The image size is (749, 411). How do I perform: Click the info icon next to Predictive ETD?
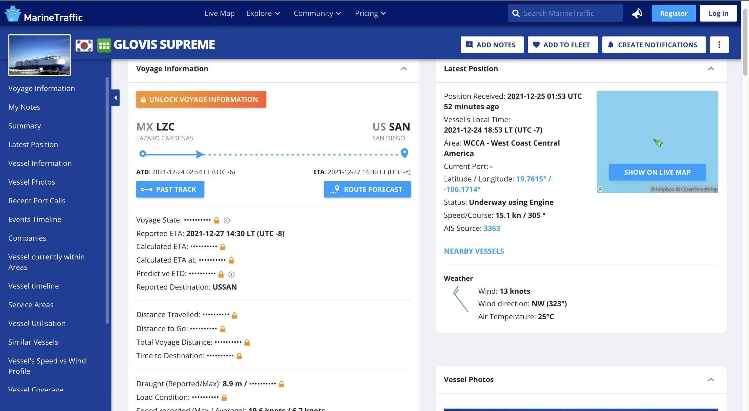click(x=231, y=274)
